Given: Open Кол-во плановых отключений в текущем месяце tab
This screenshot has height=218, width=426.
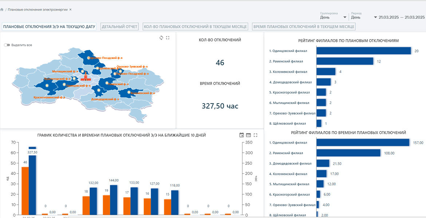Looking at the screenshot, I should [195, 27].
